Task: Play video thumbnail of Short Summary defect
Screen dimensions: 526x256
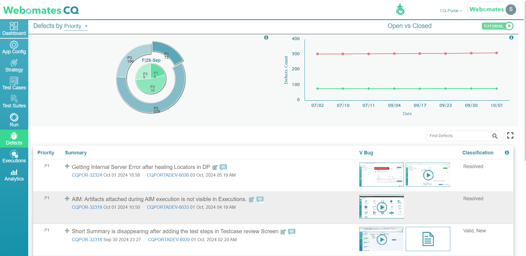Action: (x=381, y=239)
